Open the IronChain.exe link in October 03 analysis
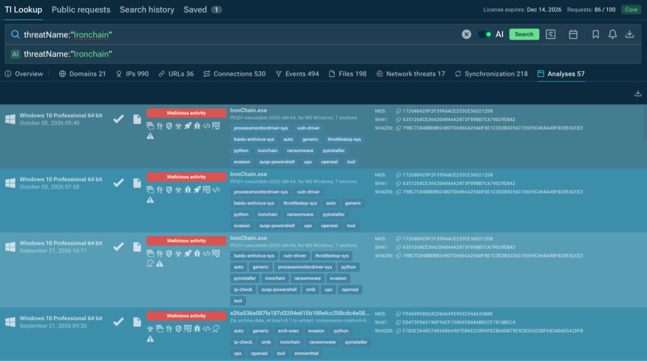The height and width of the screenshot is (361, 647). tap(248, 174)
